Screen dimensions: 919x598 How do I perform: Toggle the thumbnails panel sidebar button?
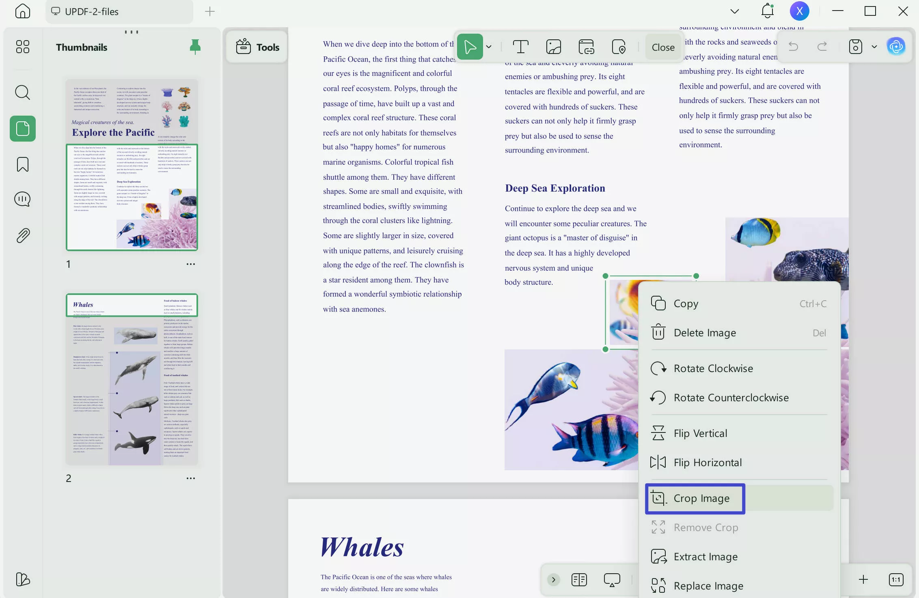pyautogui.click(x=22, y=129)
